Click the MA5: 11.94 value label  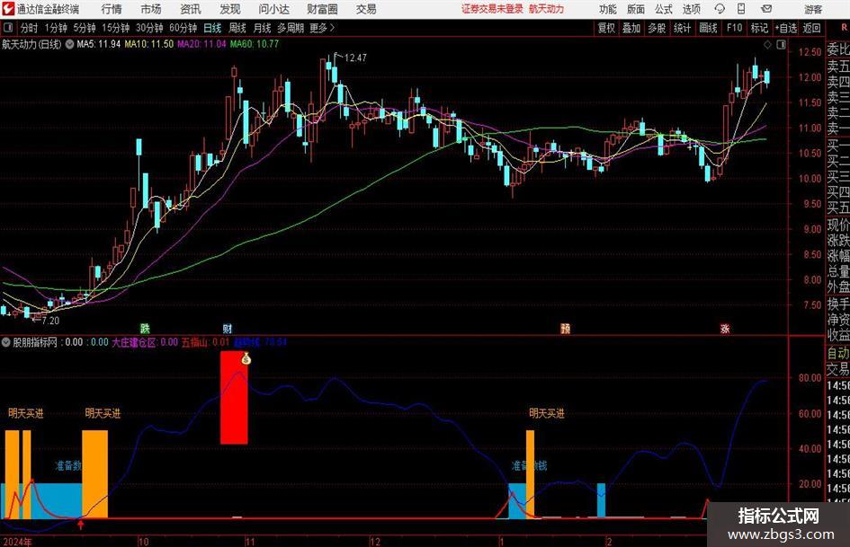[99, 44]
